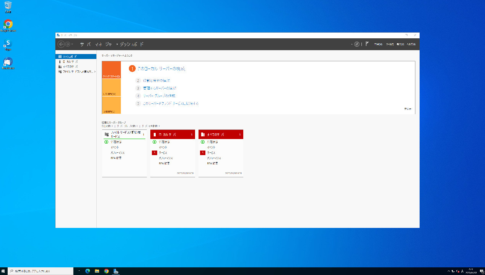Open イベント in the ファイル サービス tile
Image resolution: width=485 pixels, height=275 pixels.
115,147
